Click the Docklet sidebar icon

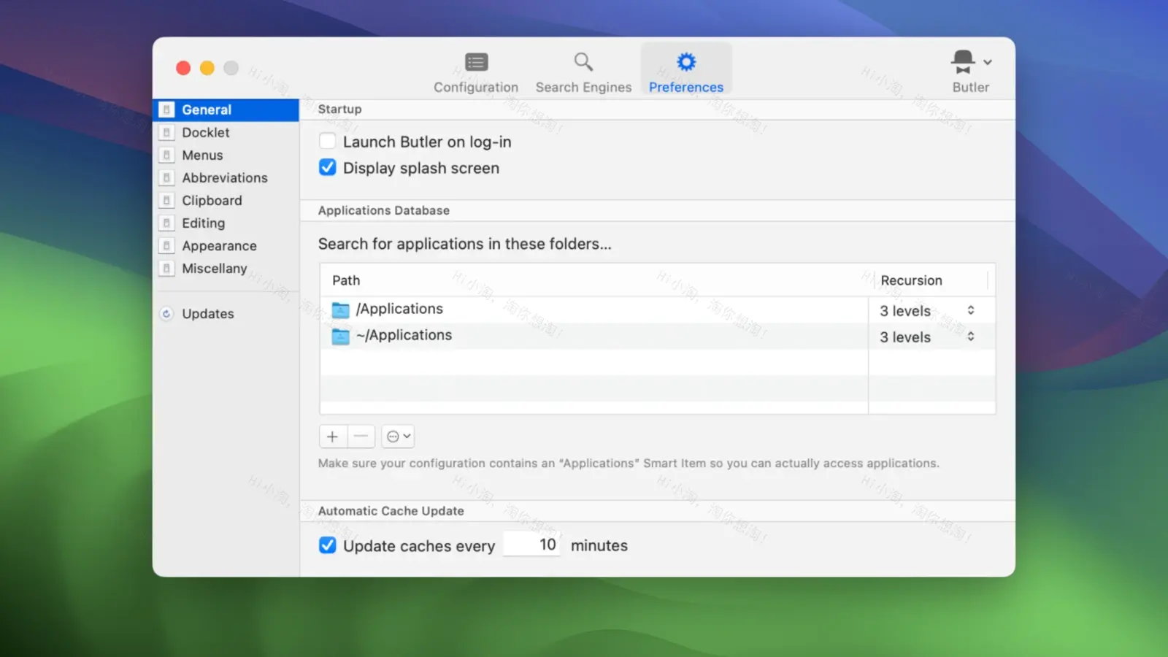point(167,132)
